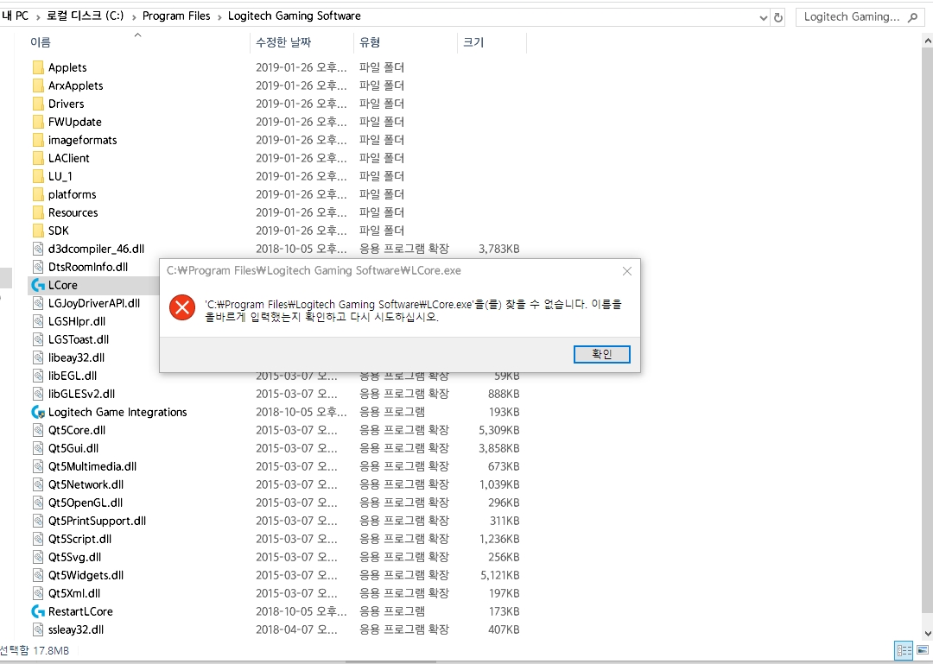Viewport: 933px width, 664px height.
Task: Select the libGLESv2.dll file name
Action: 81,394
